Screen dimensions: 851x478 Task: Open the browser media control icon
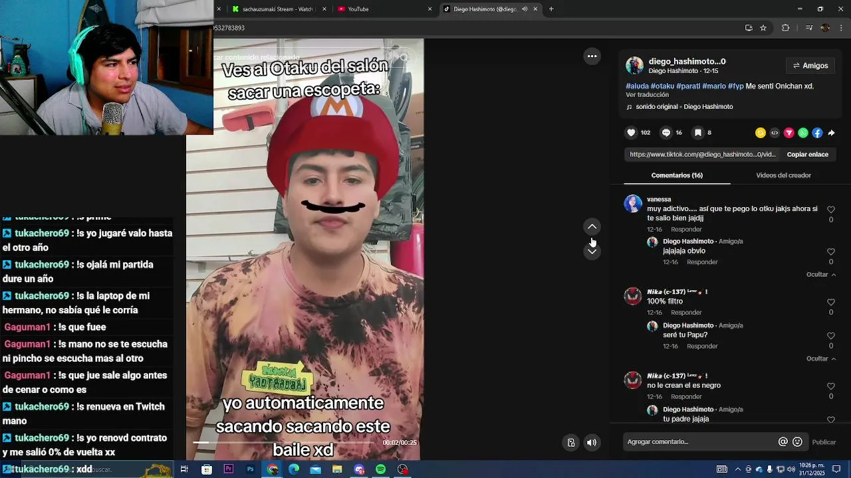809,28
